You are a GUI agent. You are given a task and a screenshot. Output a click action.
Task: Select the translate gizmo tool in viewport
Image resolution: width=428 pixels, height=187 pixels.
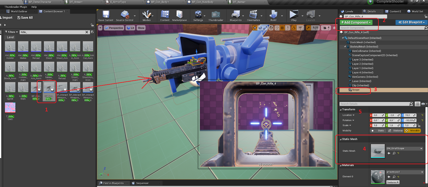pos(255,28)
